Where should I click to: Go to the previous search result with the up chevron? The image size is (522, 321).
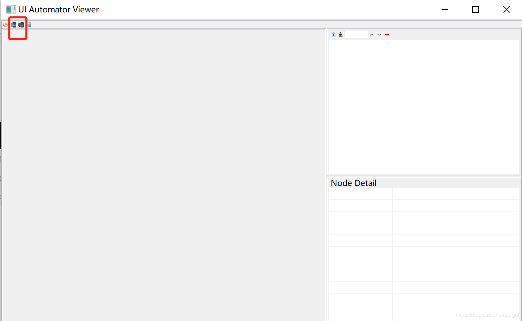pyautogui.click(x=372, y=35)
